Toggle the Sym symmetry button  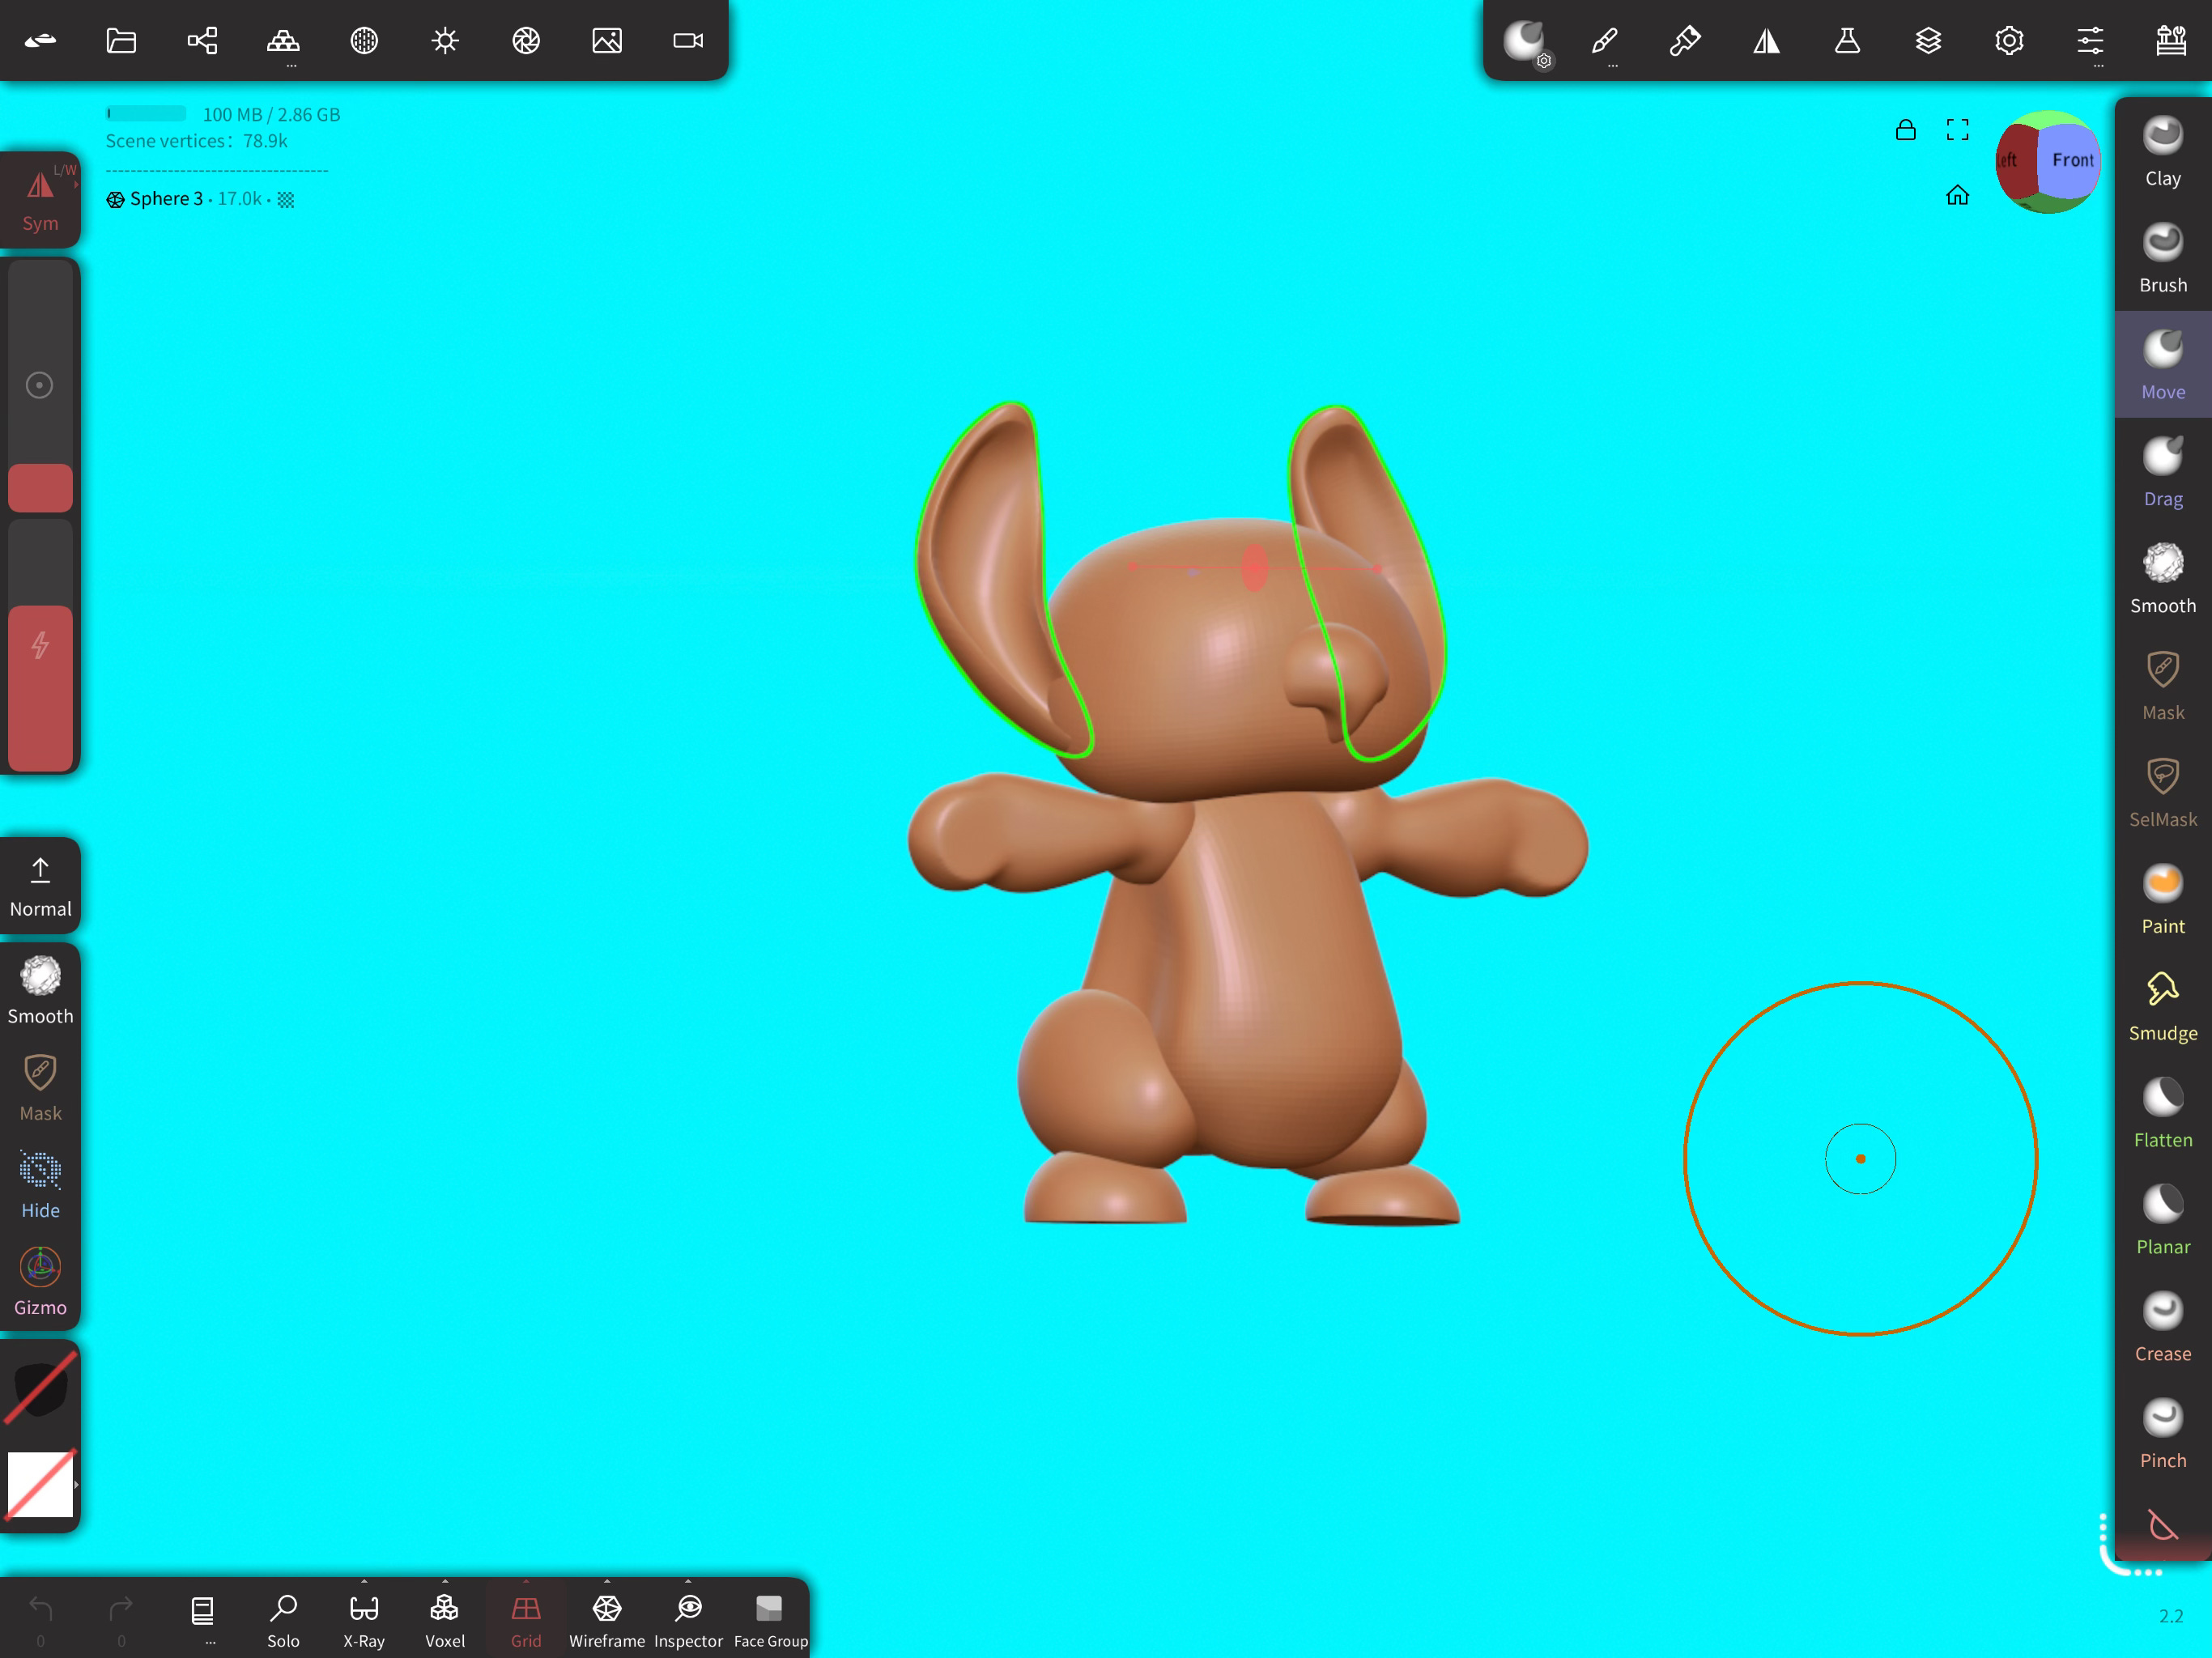click(40, 198)
